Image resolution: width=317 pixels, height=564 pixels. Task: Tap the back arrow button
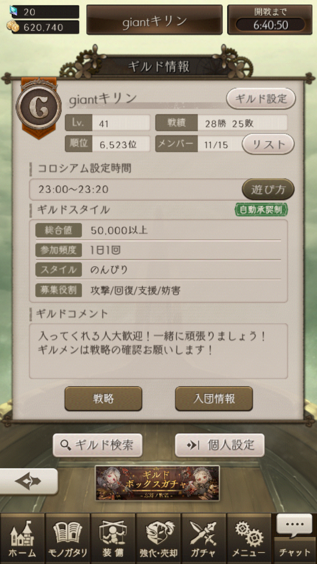point(28,481)
